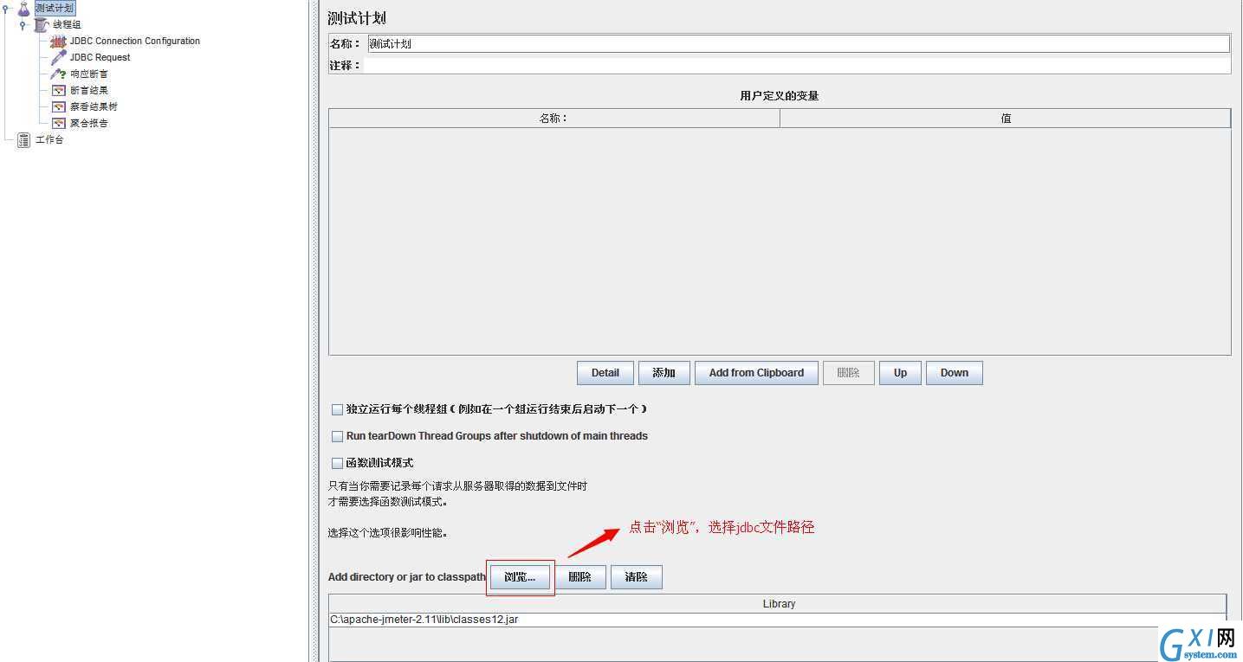Open the 察看结果树 listener icon
Image resolution: width=1243 pixels, height=662 pixels.
(58, 107)
